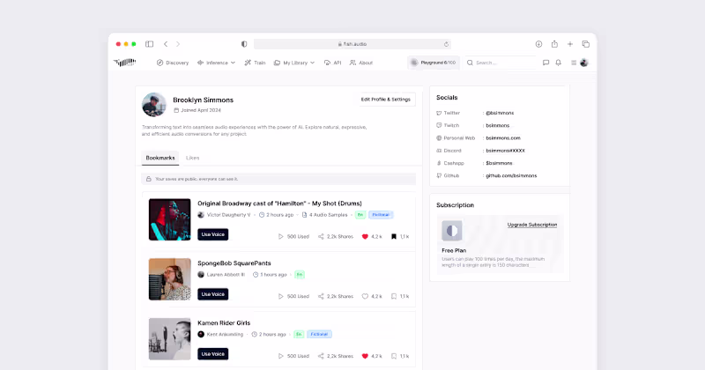Click the fish.audio waveform logo
Viewport: 705px width, 370px height.
tap(124, 63)
